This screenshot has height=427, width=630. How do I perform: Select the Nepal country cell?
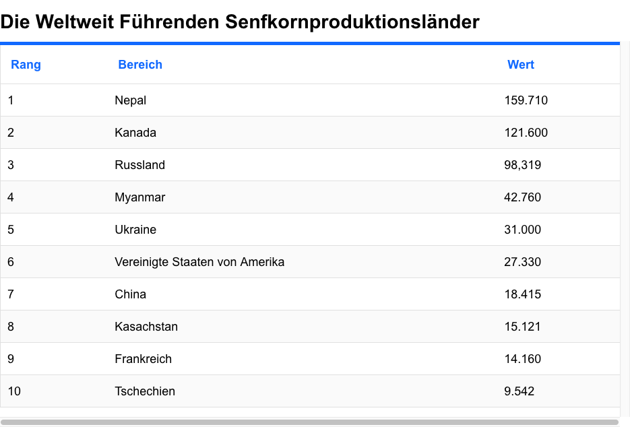coord(131,100)
